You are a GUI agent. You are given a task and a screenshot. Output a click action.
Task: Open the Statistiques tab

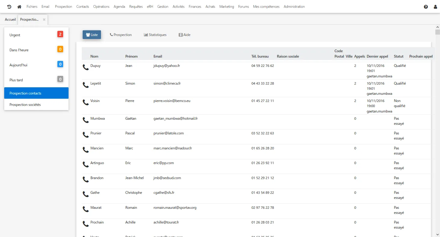(155, 35)
